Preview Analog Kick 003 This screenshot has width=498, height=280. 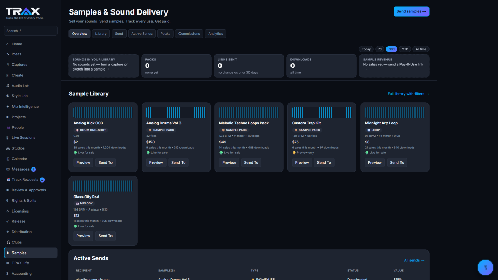[x=83, y=162]
